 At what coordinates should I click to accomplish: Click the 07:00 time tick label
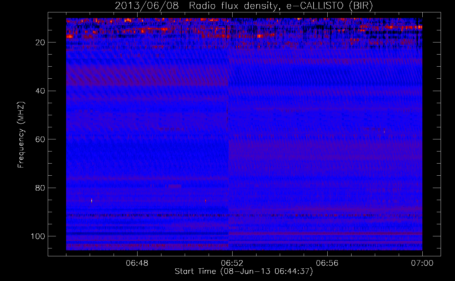(422, 263)
